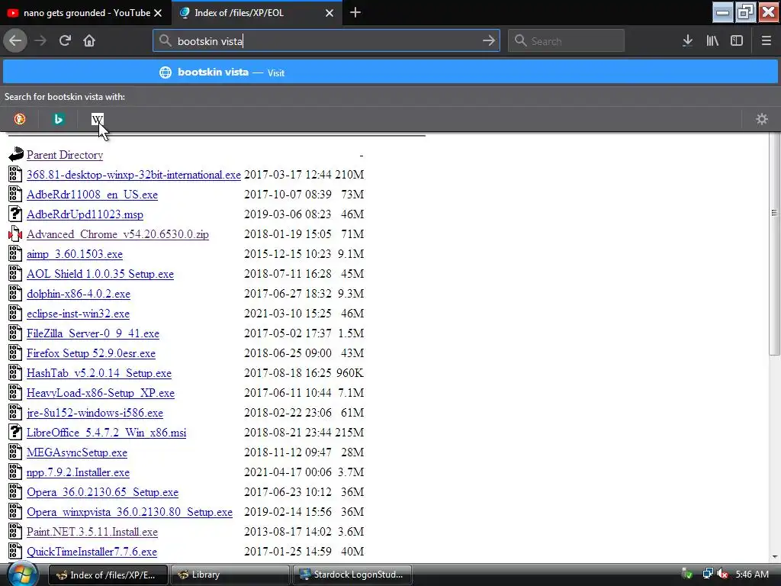Click archive icon beside Advanced Chrome zip
This screenshot has width=781, height=586.
(15, 233)
